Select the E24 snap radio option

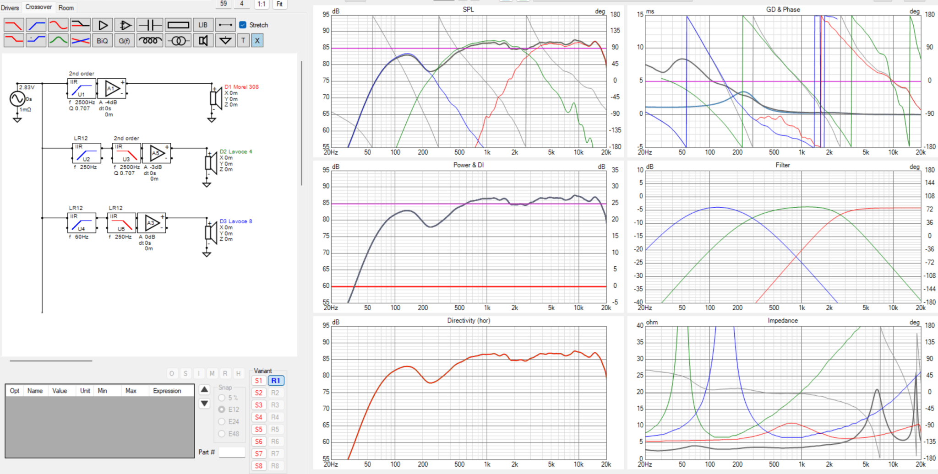[222, 421]
